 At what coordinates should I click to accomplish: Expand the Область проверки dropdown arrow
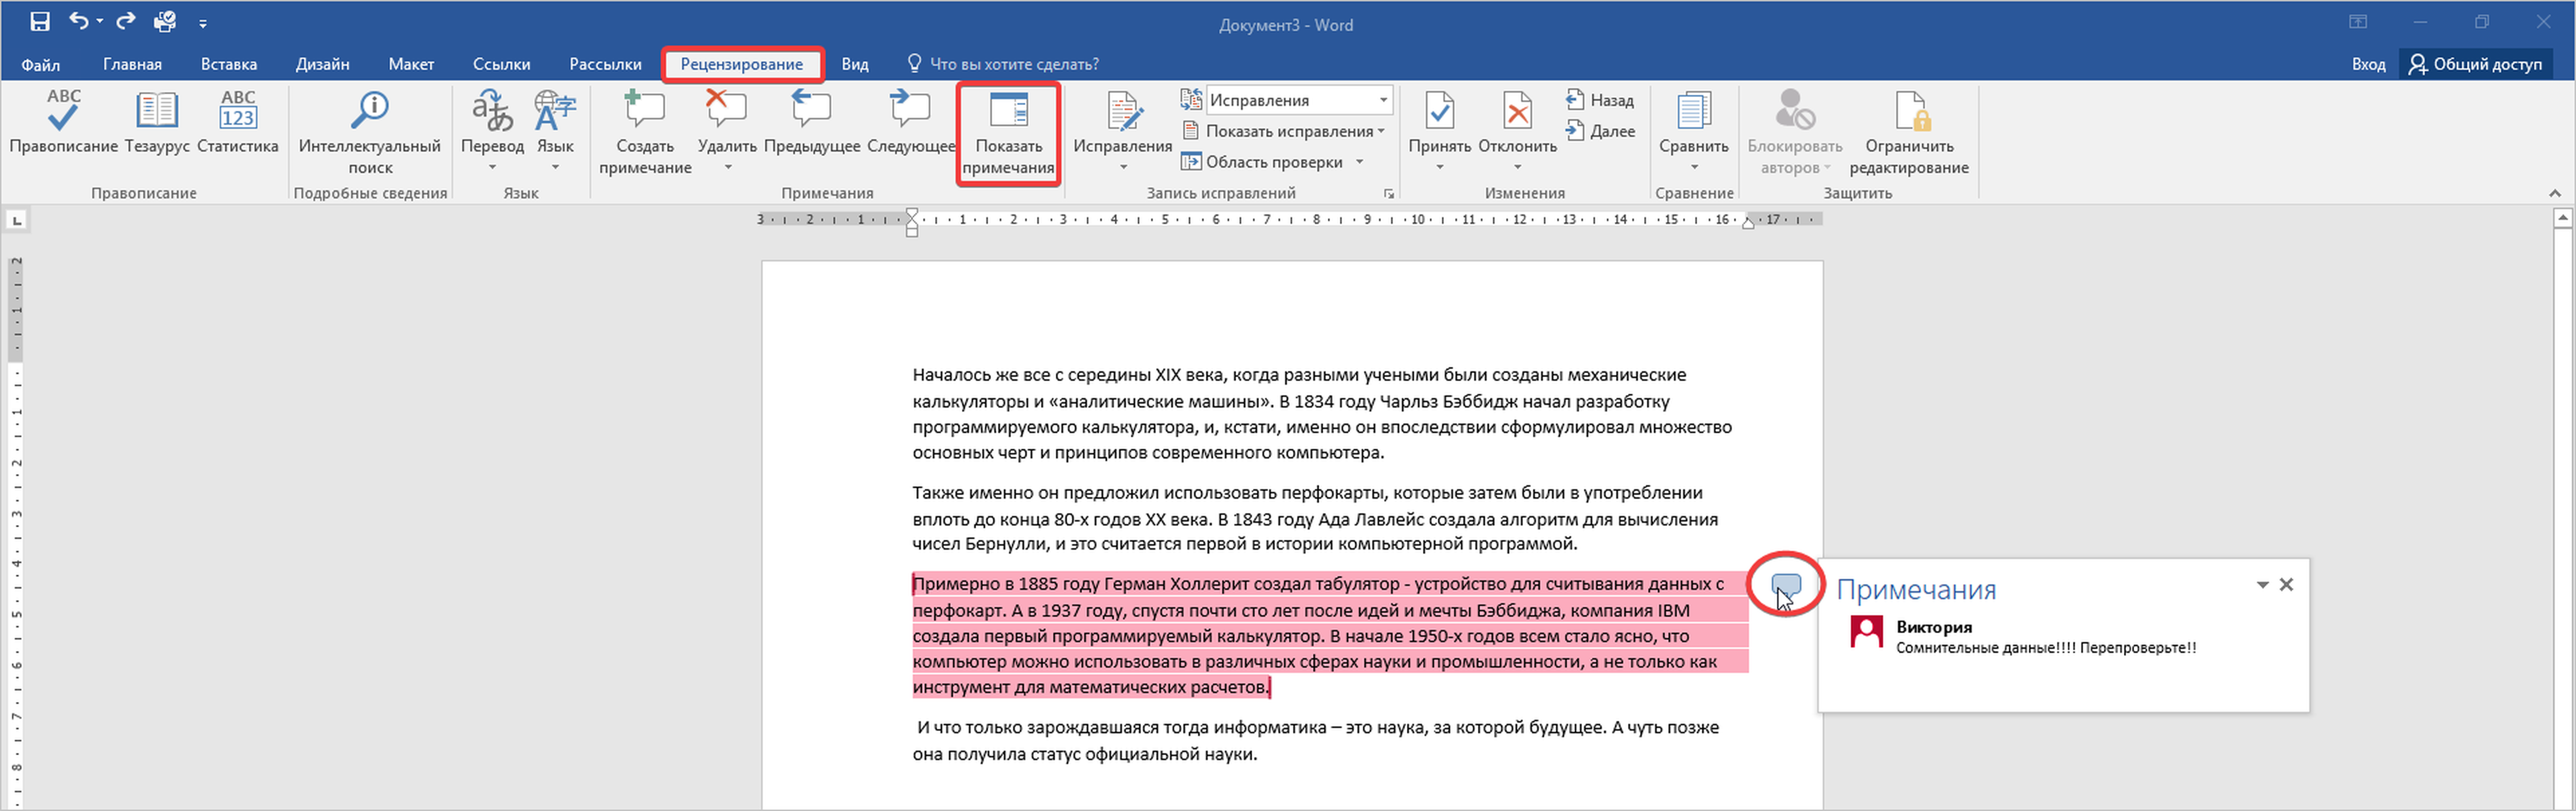click(x=1359, y=162)
